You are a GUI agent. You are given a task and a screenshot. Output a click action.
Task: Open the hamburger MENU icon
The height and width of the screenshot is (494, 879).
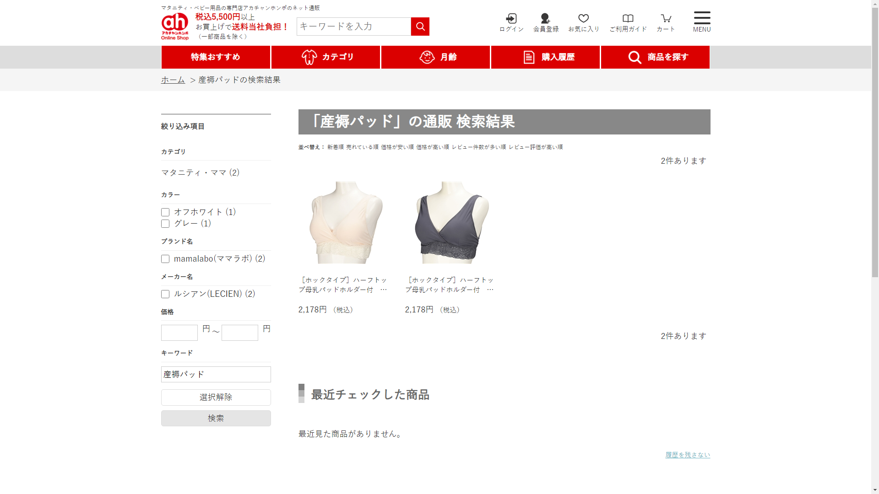click(701, 21)
